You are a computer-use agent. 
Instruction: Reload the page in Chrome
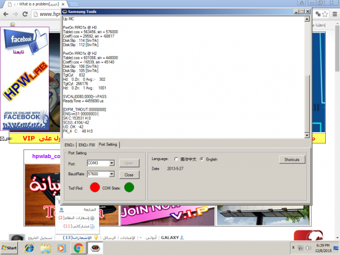pos(25,14)
